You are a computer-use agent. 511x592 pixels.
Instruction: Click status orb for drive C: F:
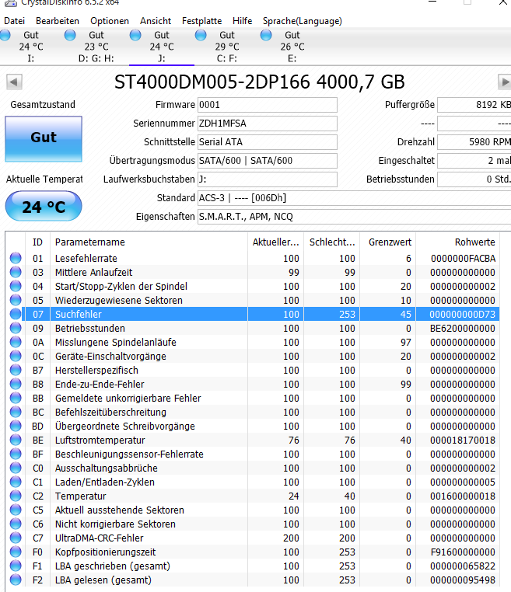coord(201,35)
